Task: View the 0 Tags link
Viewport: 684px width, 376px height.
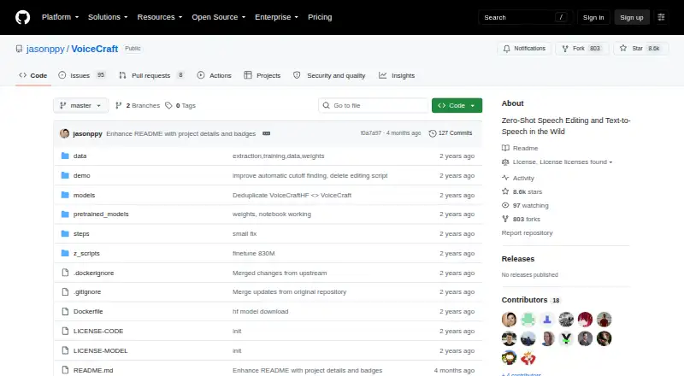Action: (x=180, y=106)
